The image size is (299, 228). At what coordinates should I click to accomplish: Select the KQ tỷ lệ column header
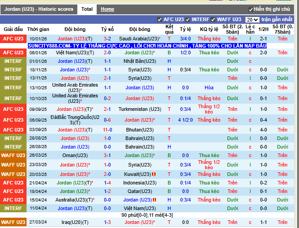(x=209, y=29)
